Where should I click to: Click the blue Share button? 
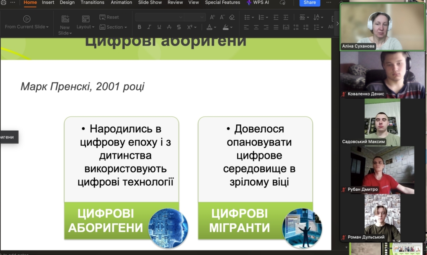[x=309, y=3]
